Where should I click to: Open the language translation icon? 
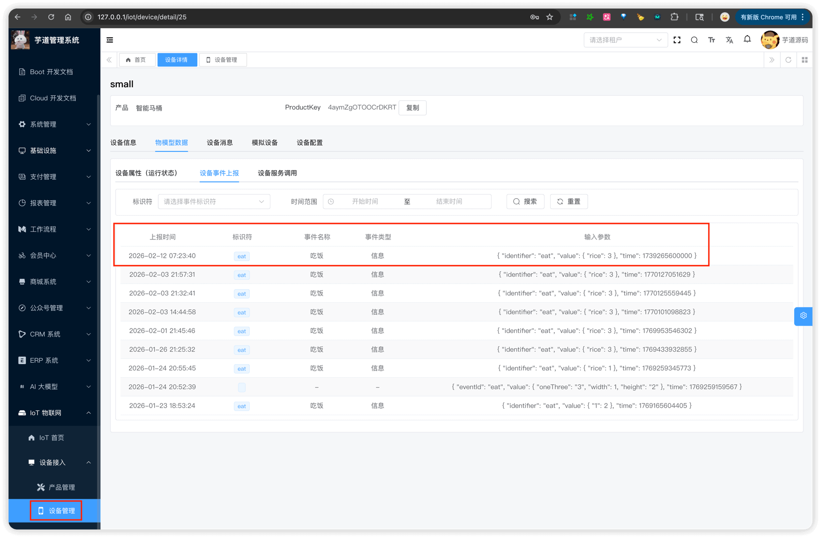[x=729, y=40]
